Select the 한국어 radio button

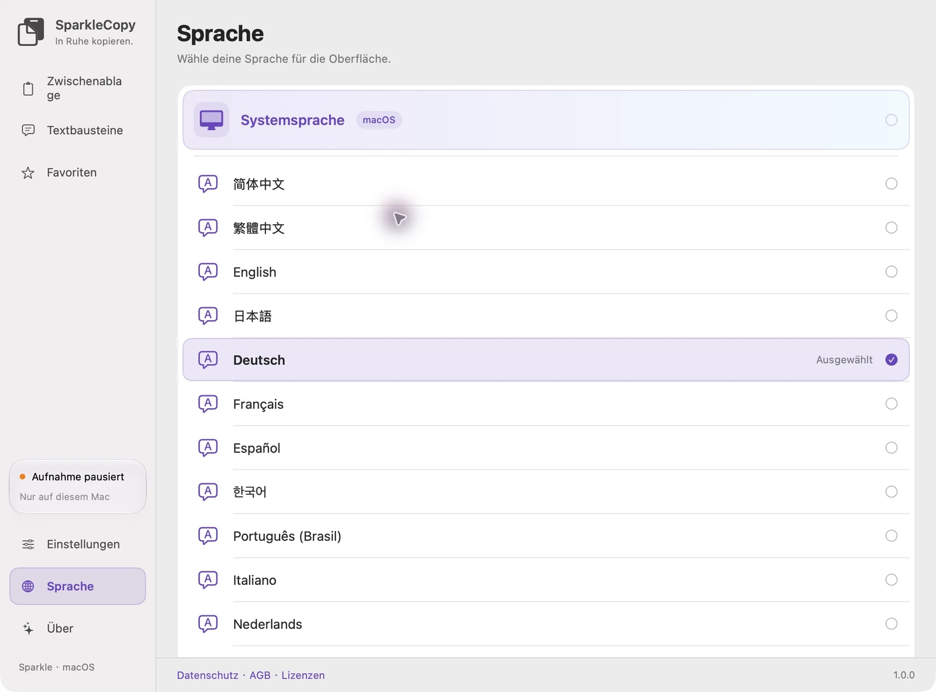click(x=891, y=492)
